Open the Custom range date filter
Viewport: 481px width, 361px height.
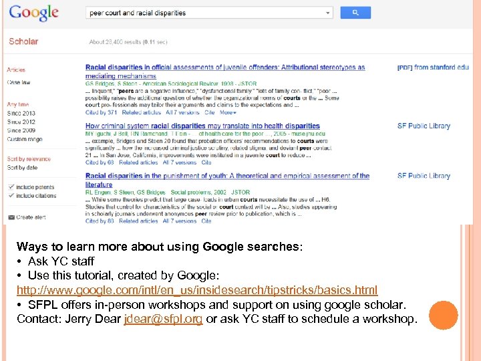pyautogui.click(x=25, y=139)
